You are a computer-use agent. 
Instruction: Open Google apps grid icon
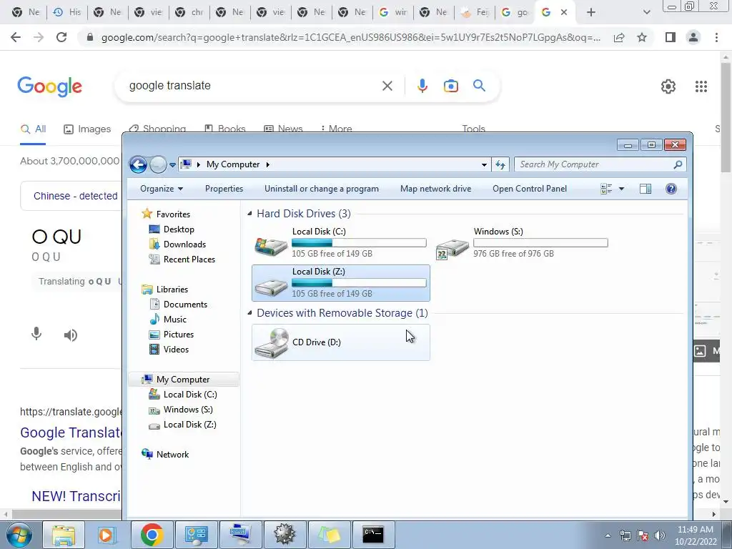(701, 86)
